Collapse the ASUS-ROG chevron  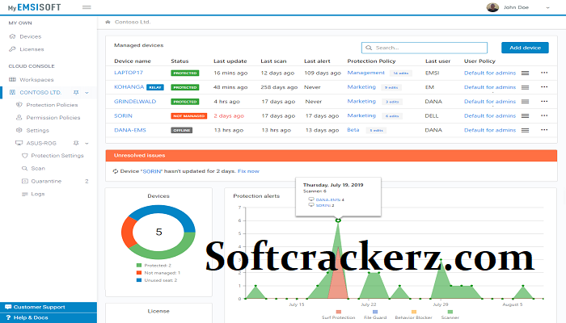click(x=87, y=143)
